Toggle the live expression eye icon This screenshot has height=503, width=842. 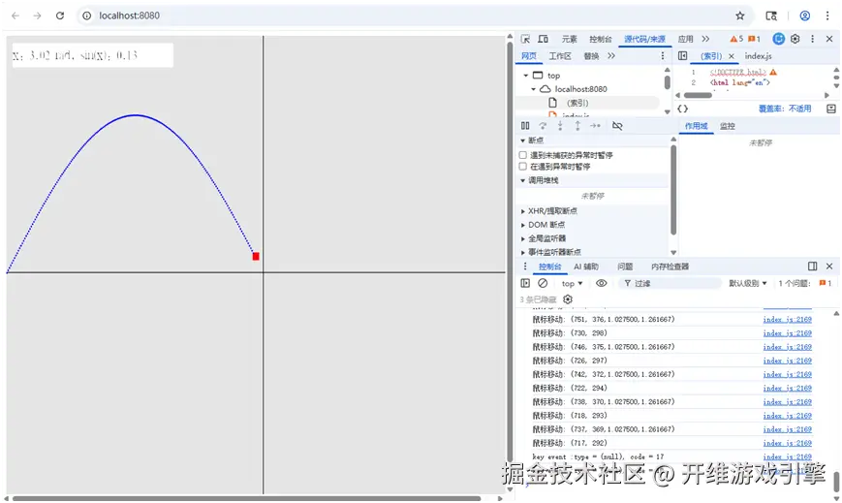pos(602,283)
